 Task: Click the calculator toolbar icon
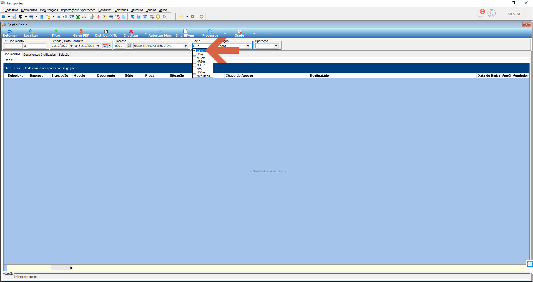(139, 17)
